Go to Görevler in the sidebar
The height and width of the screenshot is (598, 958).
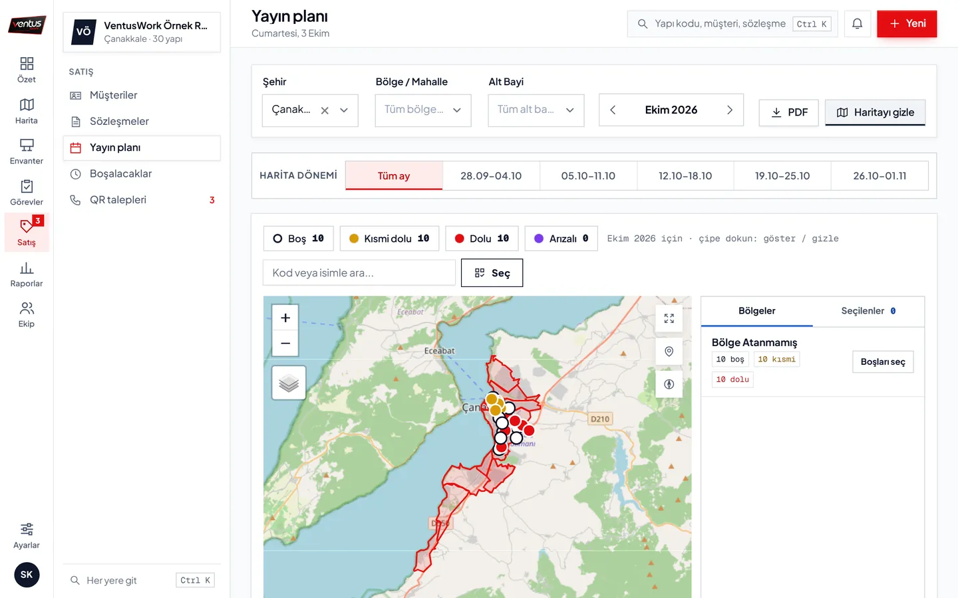tap(27, 193)
